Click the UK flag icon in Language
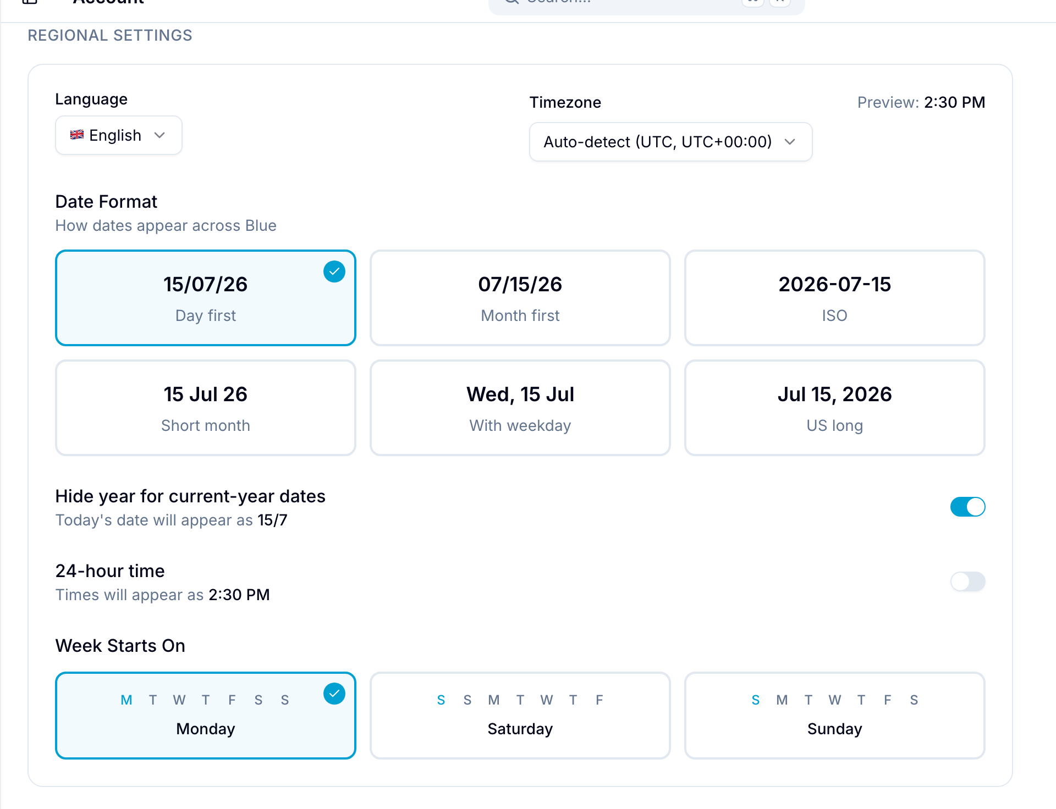 point(77,135)
